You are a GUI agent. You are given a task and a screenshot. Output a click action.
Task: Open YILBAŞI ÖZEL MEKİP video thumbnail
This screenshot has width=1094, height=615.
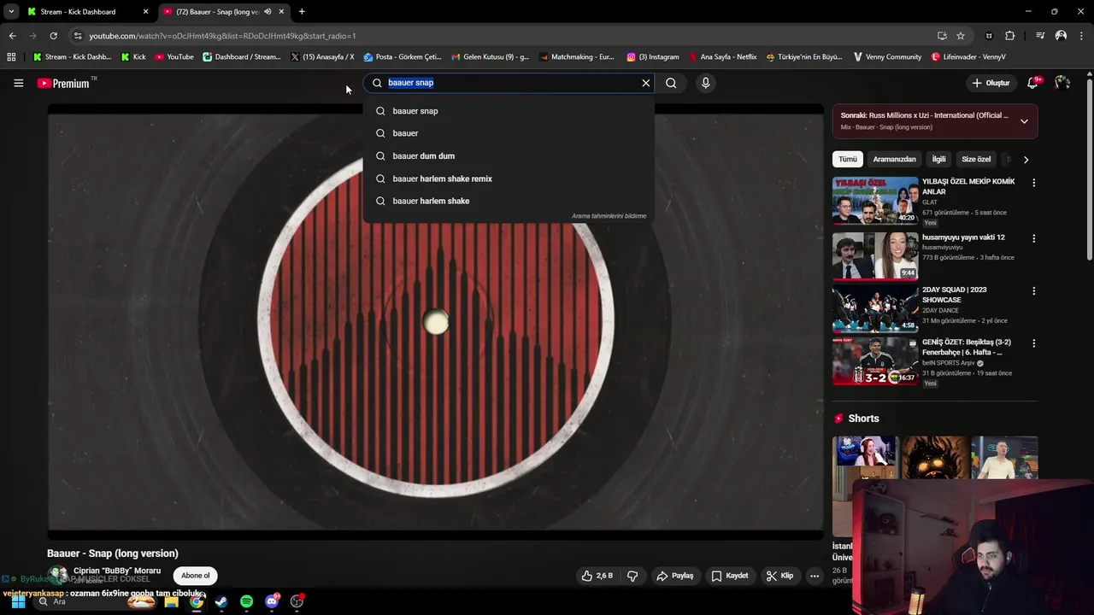875,200
